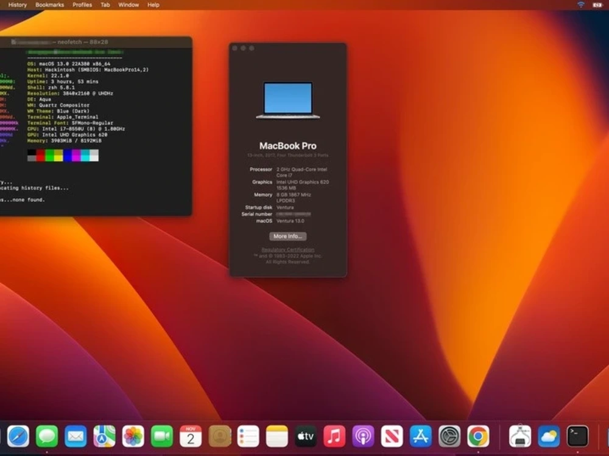The height and width of the screenshot is (456, 609).
Task: Click the More Info... button
Action: coord(288,236)
